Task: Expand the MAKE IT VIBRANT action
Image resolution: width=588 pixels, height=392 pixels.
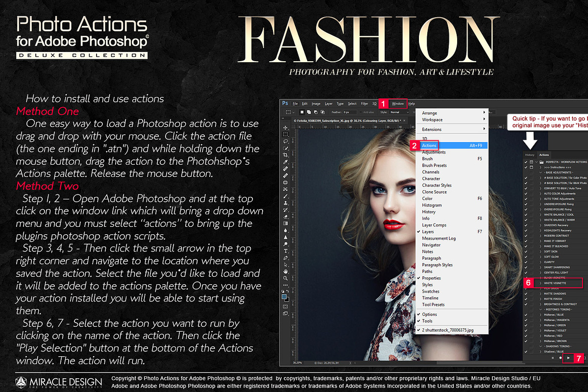Action: [x=540, y=241]
